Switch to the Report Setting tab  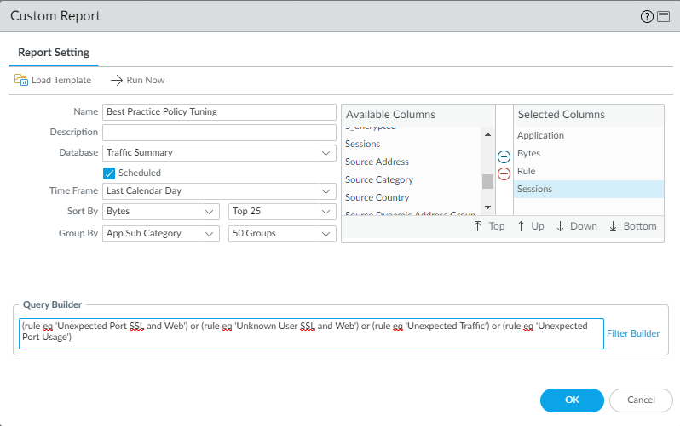pos(54,53)
